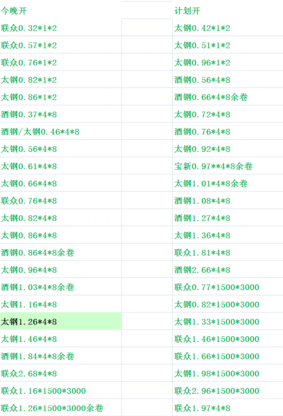The width and height of the screenshot is (283, 416).
Task: Select the cell 太钢0.72*4*8
Action: [x=228, y=114]
